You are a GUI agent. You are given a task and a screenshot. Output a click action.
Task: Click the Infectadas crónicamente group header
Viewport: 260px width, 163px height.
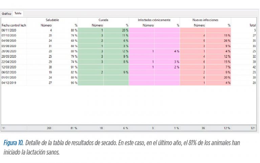[x=154, y=20]
